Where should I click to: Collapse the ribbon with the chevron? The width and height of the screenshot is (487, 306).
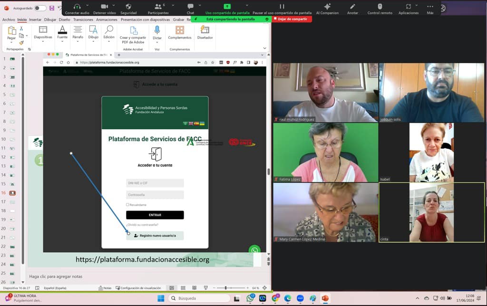coord(264,48)
